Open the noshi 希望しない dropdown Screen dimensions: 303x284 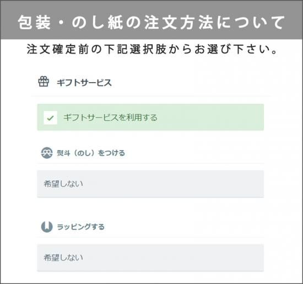coord(150,184)
